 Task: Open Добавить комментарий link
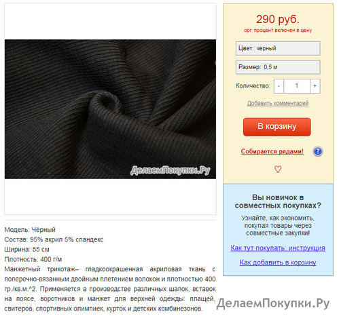pos(278,103)
